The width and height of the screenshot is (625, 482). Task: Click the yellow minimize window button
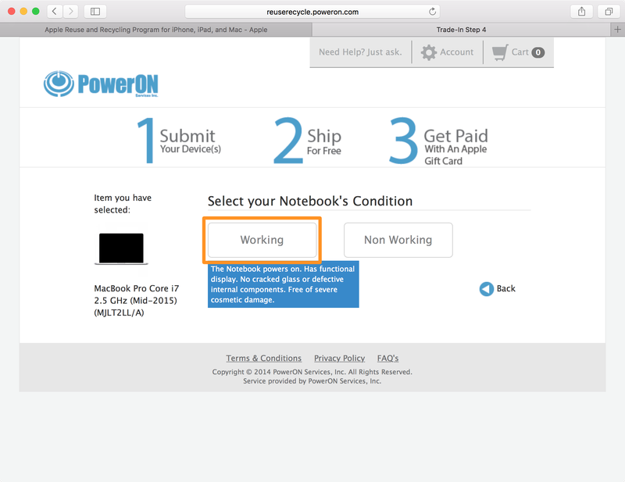coord(23,11)
